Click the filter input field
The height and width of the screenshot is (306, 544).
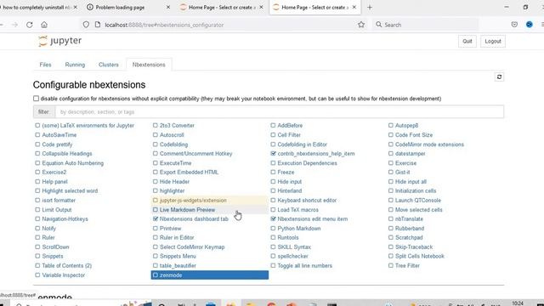pos(280,111)
